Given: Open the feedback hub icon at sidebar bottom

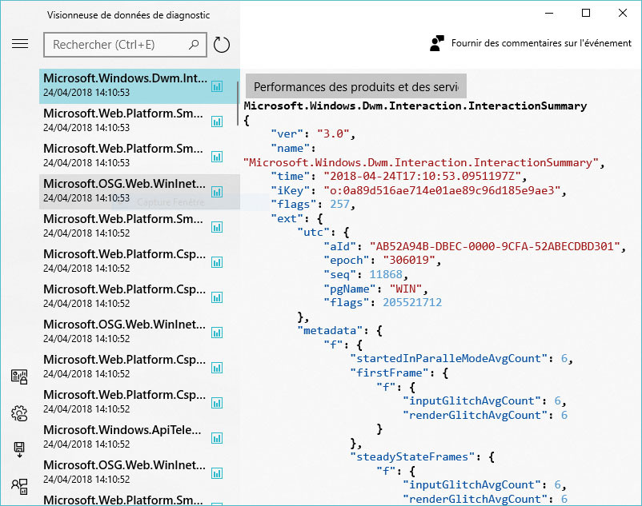Looking at the screenshot, I should pos(19,486).
